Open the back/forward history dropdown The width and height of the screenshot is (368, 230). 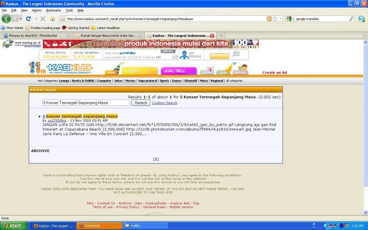pos(20,19)
